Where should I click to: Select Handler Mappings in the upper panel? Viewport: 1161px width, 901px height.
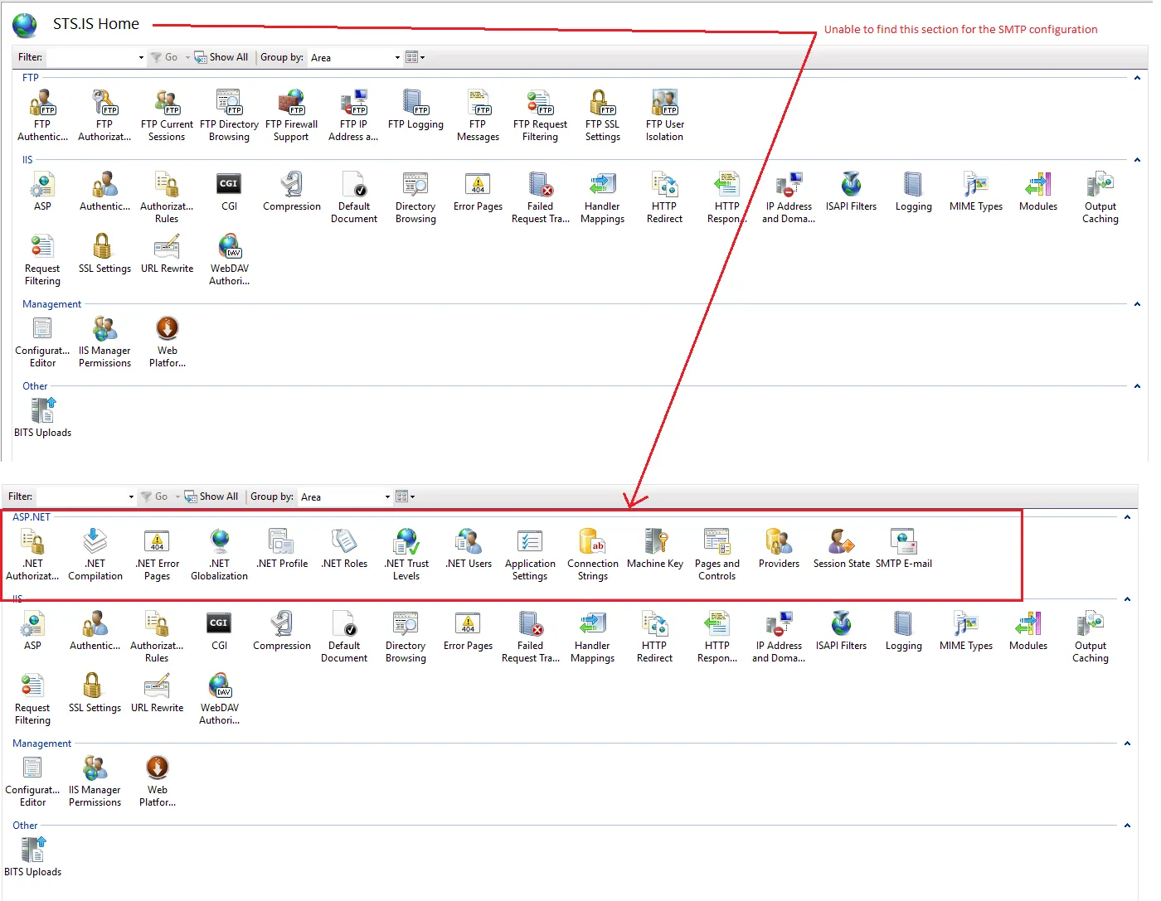click(x=602, y=184)
